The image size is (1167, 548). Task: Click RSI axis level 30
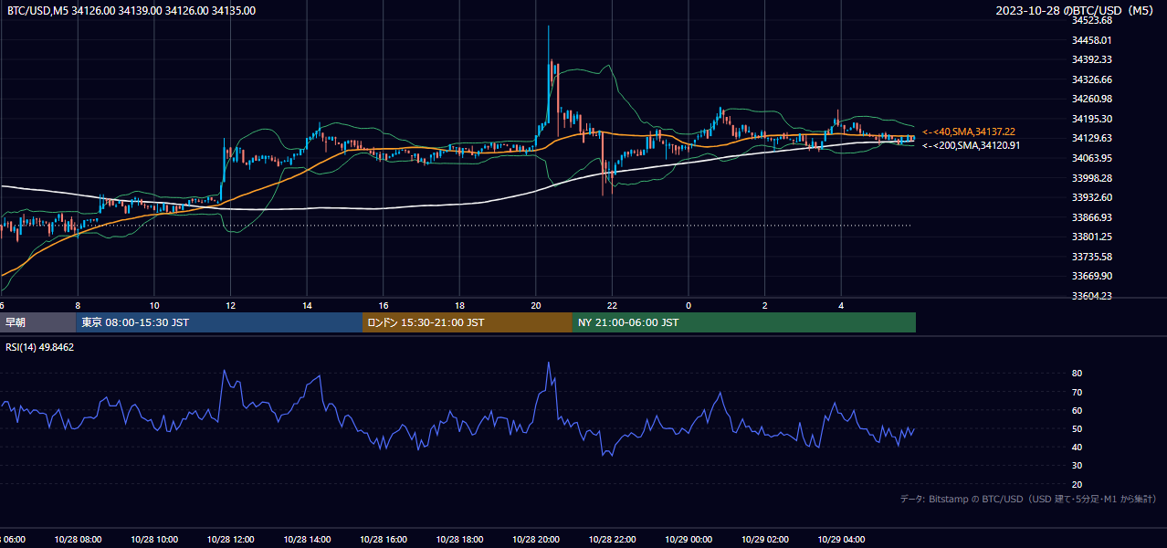[x=1078, y=466]
